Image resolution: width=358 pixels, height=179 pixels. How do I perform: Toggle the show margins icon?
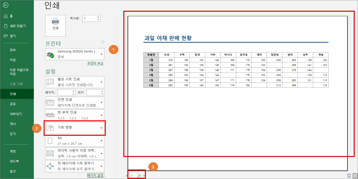[349, 176]
